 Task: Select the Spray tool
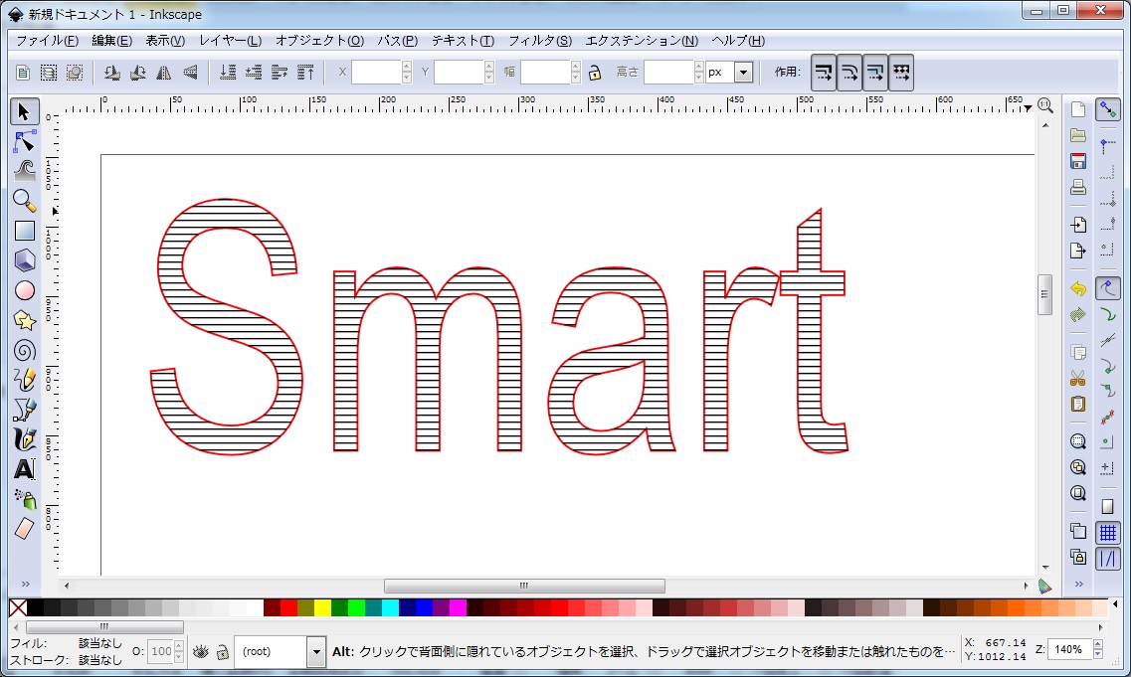click(x=24, y=499)
